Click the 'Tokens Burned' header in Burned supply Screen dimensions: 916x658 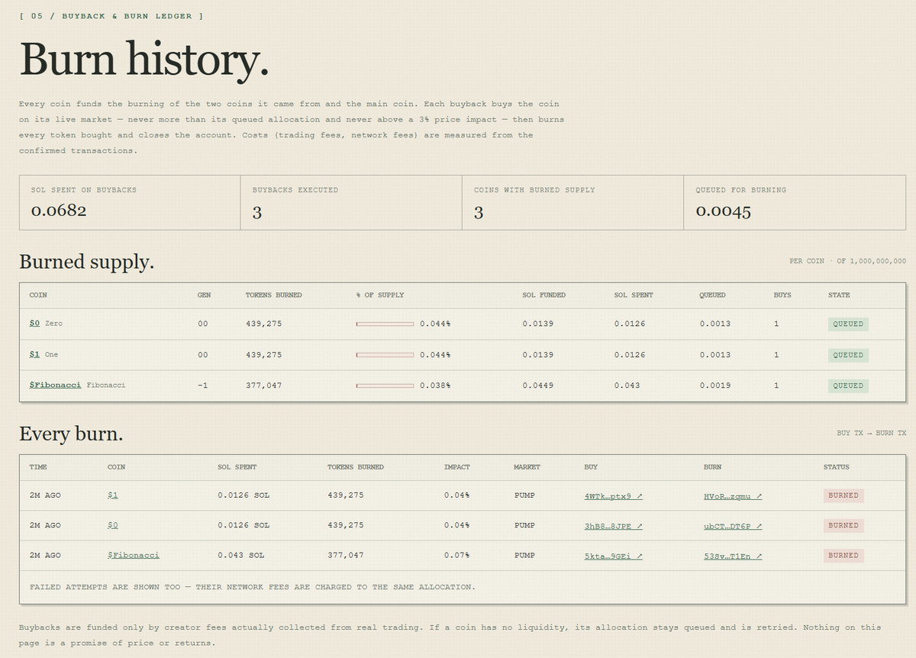(273, 295)
